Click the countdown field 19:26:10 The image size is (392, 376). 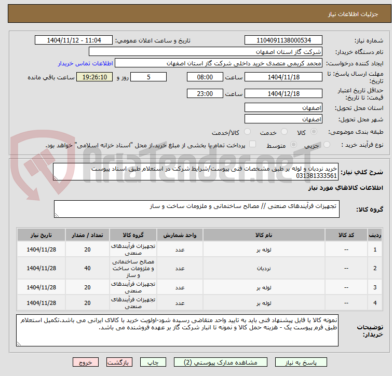coord(94,77)
